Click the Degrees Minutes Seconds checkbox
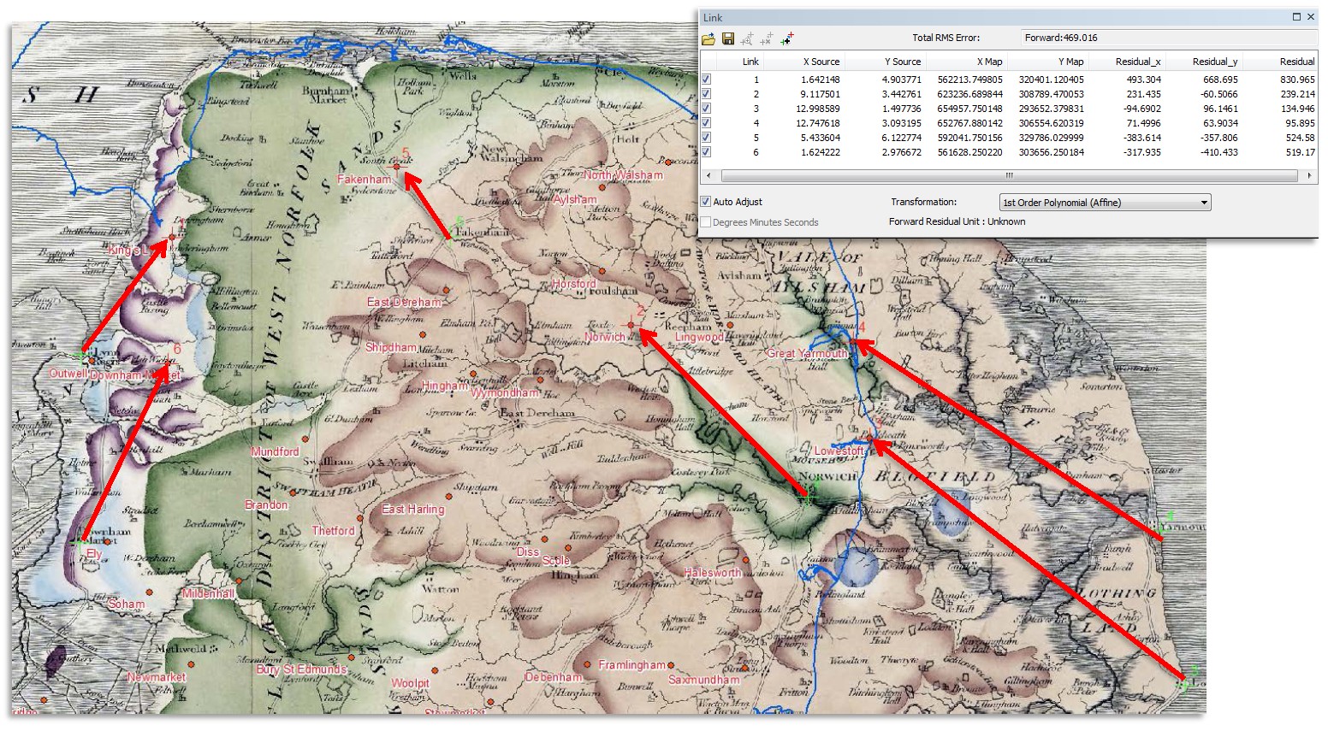Screen dimensions: 1328x731 click(x=706, y=222)
